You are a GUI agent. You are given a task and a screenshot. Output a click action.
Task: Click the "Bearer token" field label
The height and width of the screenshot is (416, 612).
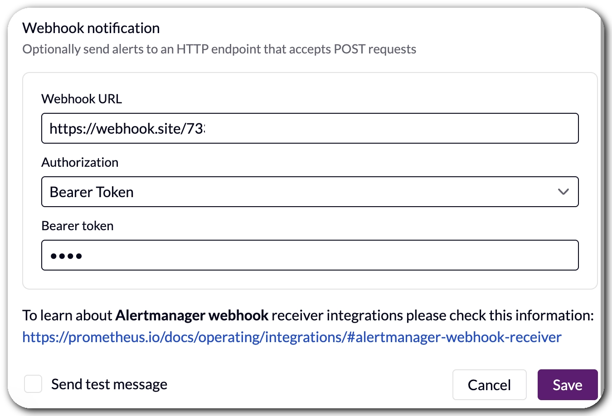[78, 226]
